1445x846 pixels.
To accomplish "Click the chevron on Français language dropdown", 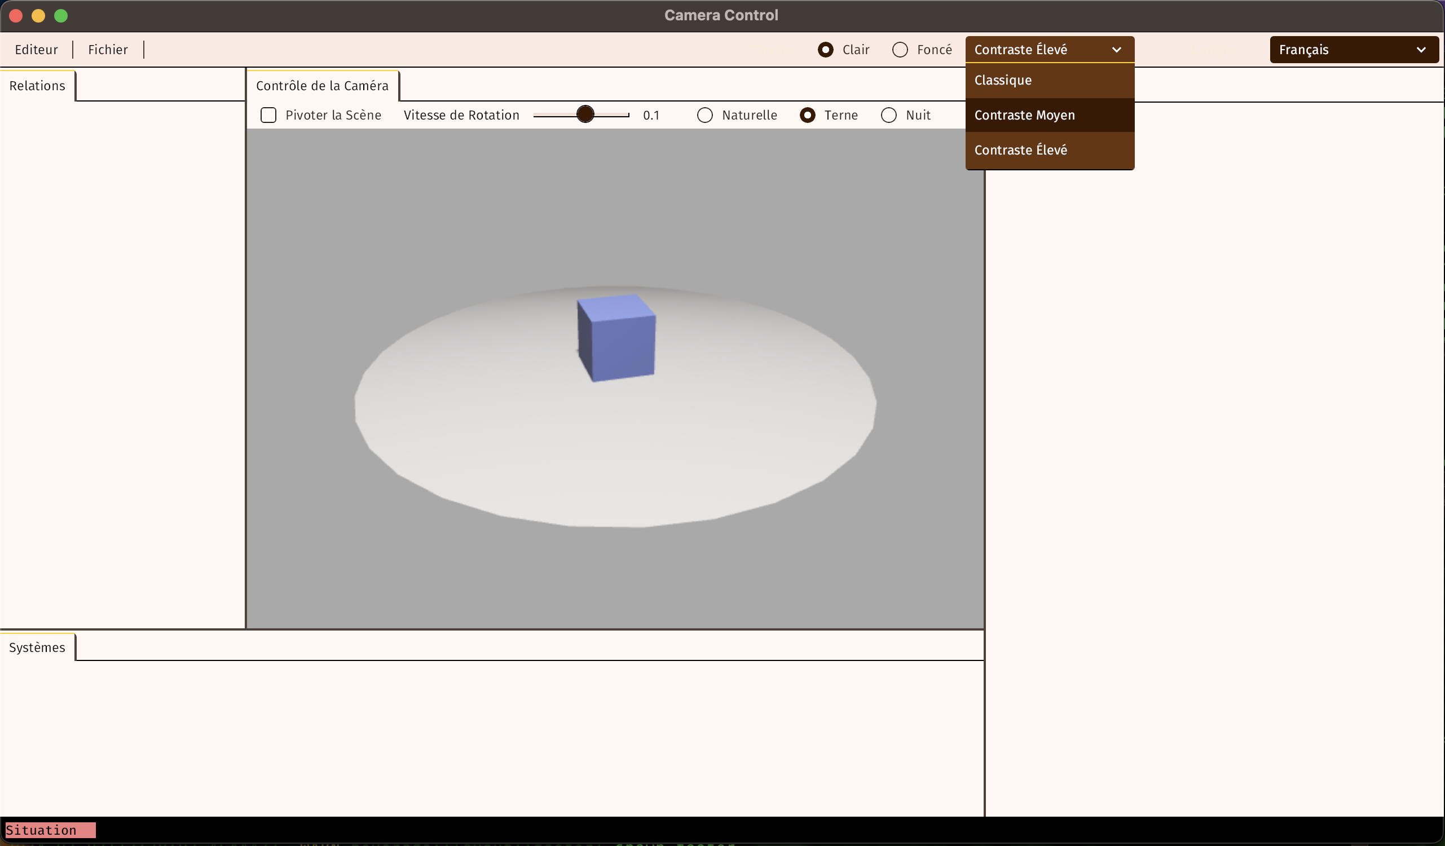I will [x=1420, y=50].
